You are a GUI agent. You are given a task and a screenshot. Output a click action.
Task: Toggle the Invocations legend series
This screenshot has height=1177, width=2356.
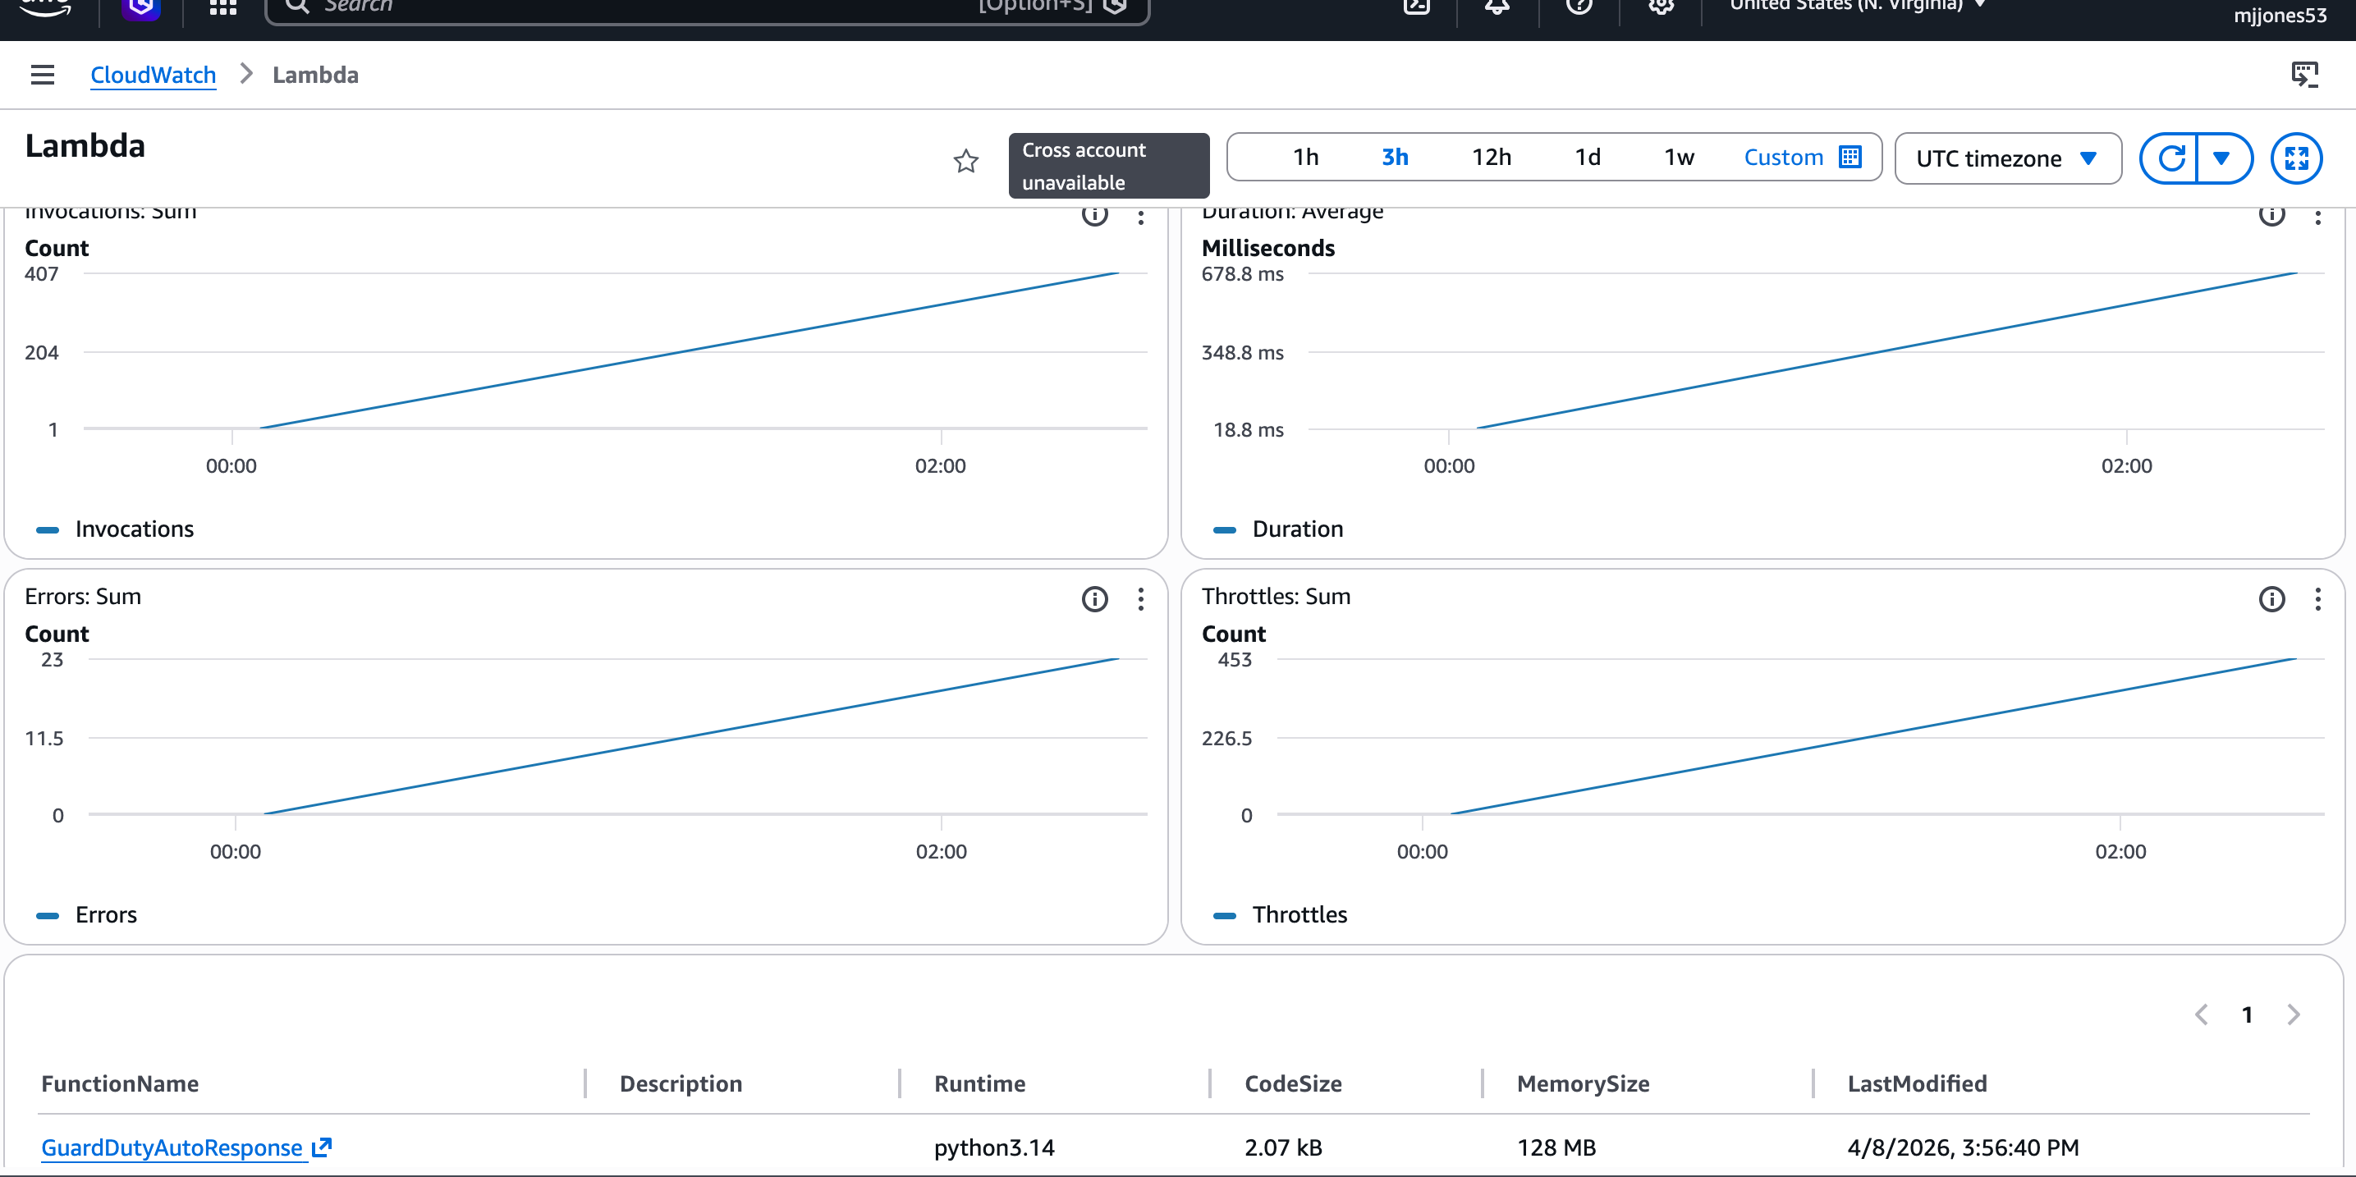pos(134,529)
